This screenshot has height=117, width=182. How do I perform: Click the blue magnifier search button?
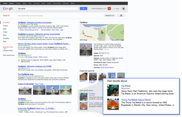pos(84,9)
